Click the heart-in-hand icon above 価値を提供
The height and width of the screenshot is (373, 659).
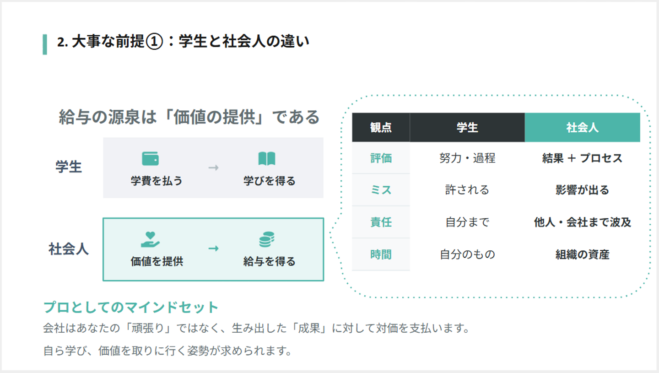click(x=151, y=239)
